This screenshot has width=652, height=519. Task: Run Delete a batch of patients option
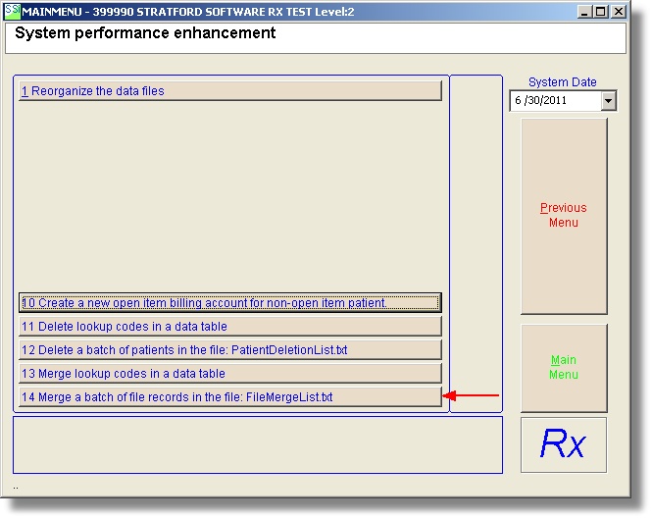(x=230, y=350)
